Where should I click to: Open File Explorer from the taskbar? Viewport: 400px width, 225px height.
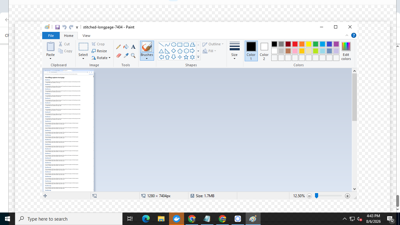[x=161, y=219]
